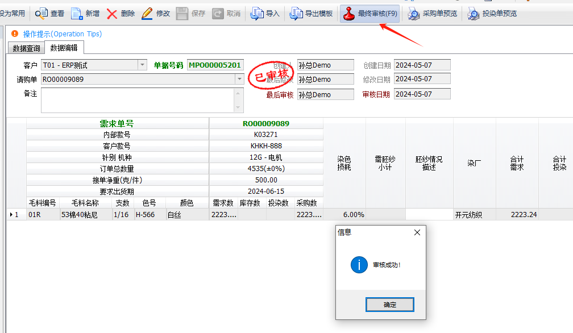Click the H-566 color number cell
This screenshot has width=573, height=333.
[x=150, y=215]
